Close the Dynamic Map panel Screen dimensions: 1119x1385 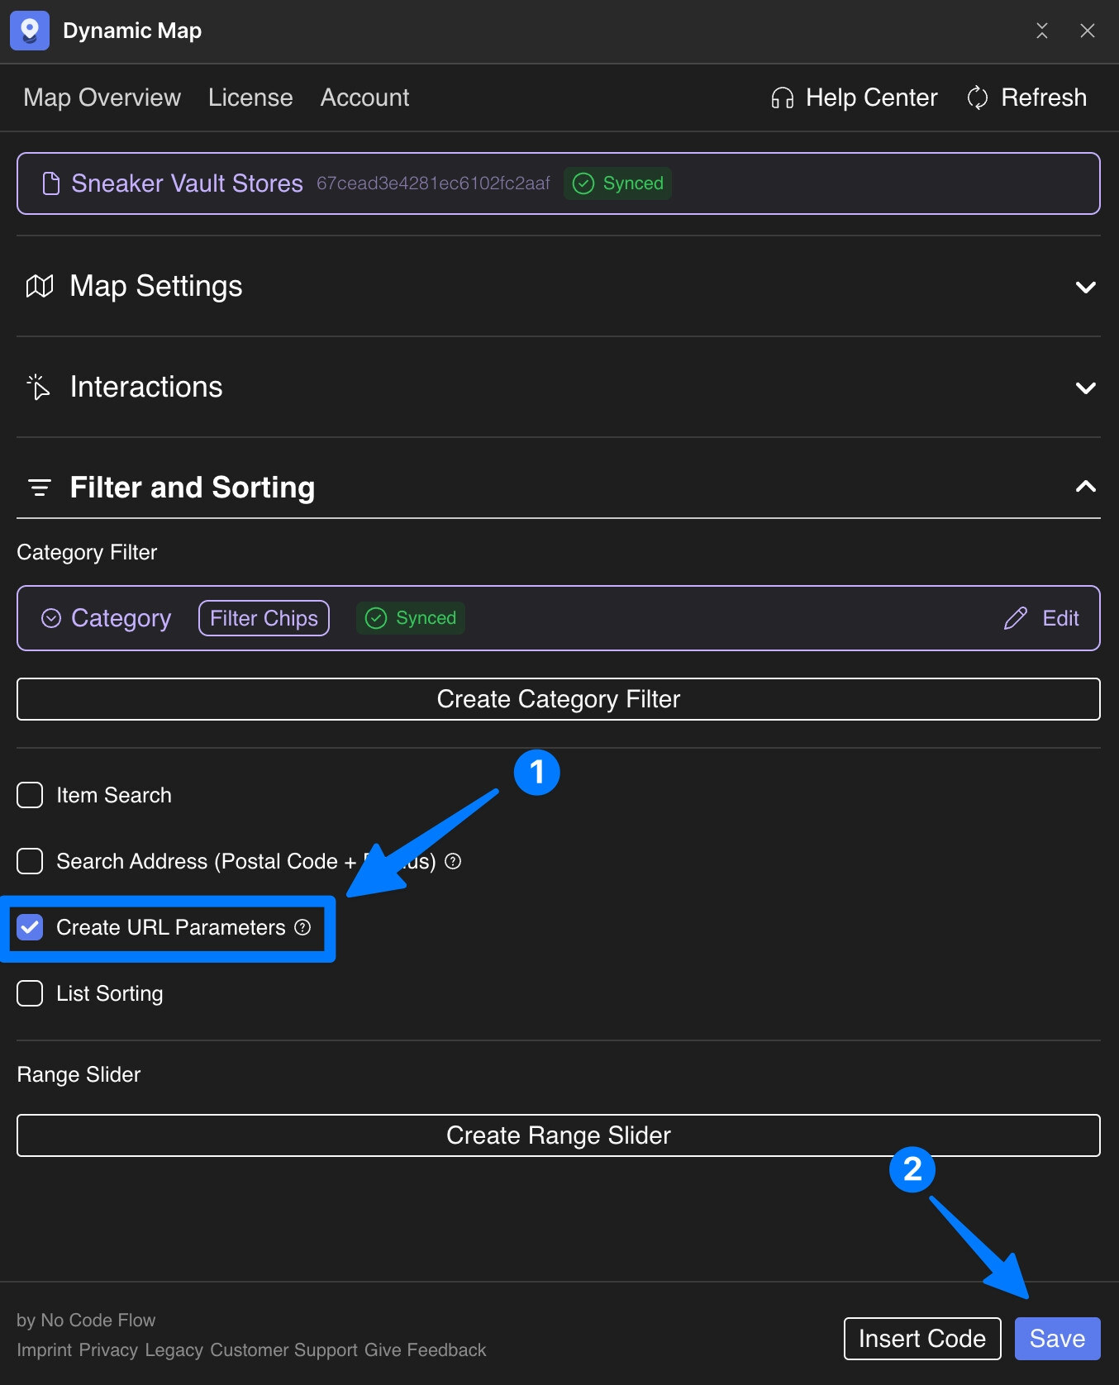[x=1088, y=31]
